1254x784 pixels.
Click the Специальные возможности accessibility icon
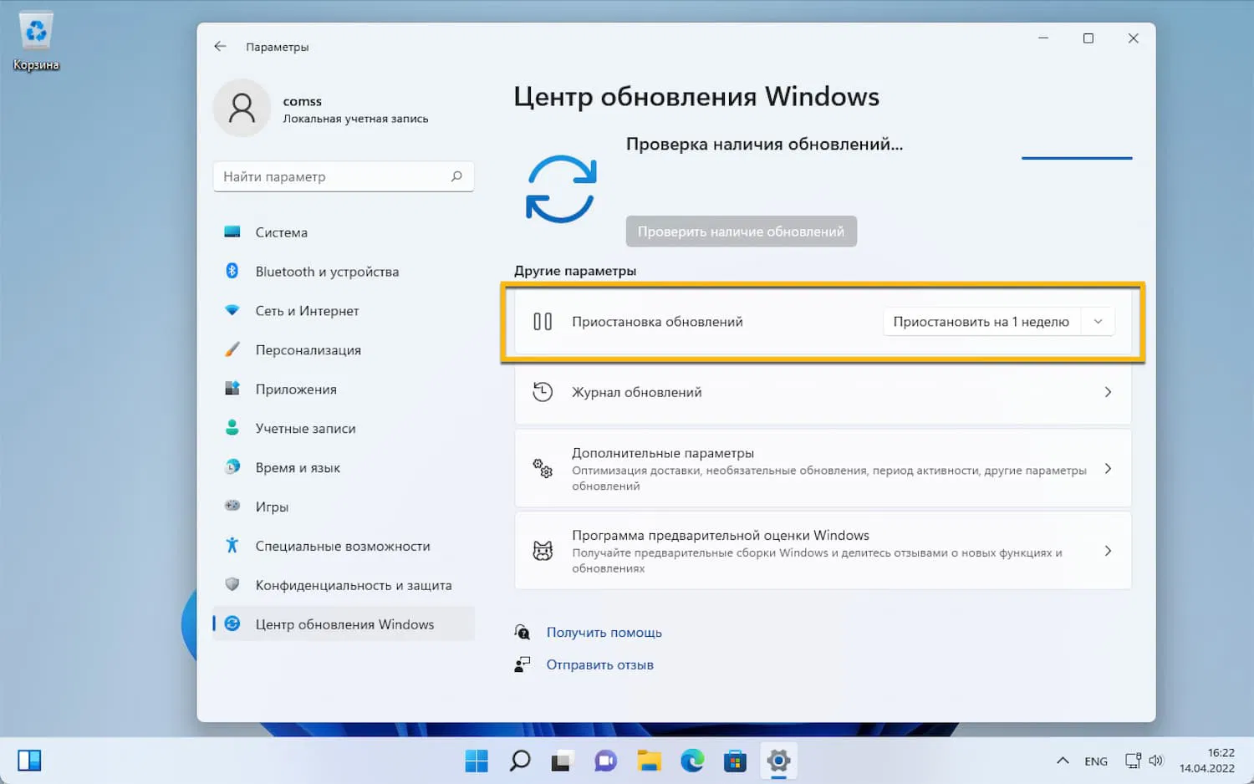click(232, 545)
